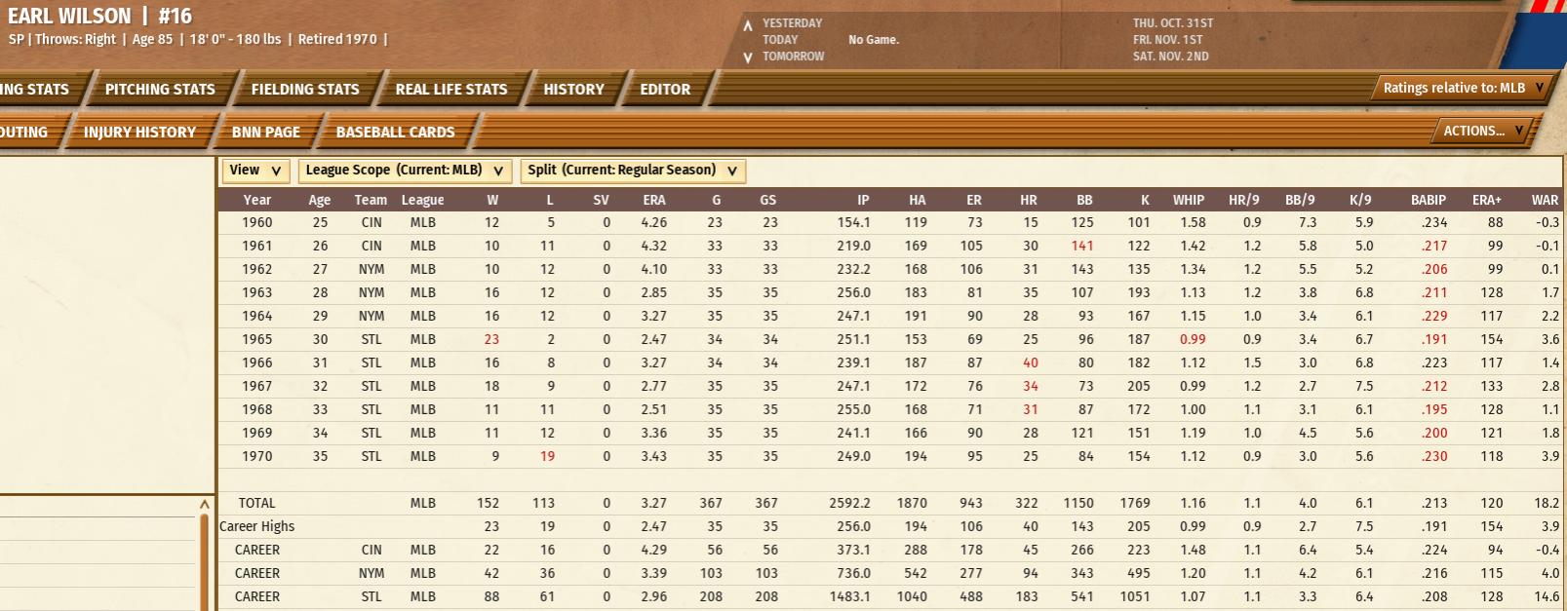Open the Editor tab
Image resolution: width=1567 pixels, height=611 pixels.
pyautogui.click(x=665, y=90)
